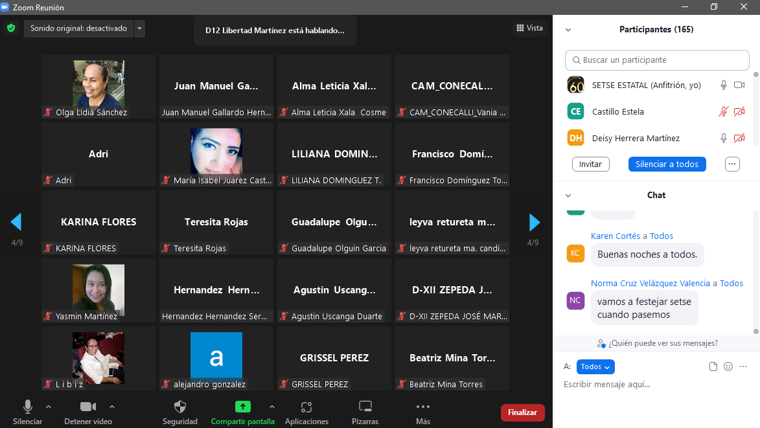Collapse the Participantes panel chevron

(x=568, y=30)
